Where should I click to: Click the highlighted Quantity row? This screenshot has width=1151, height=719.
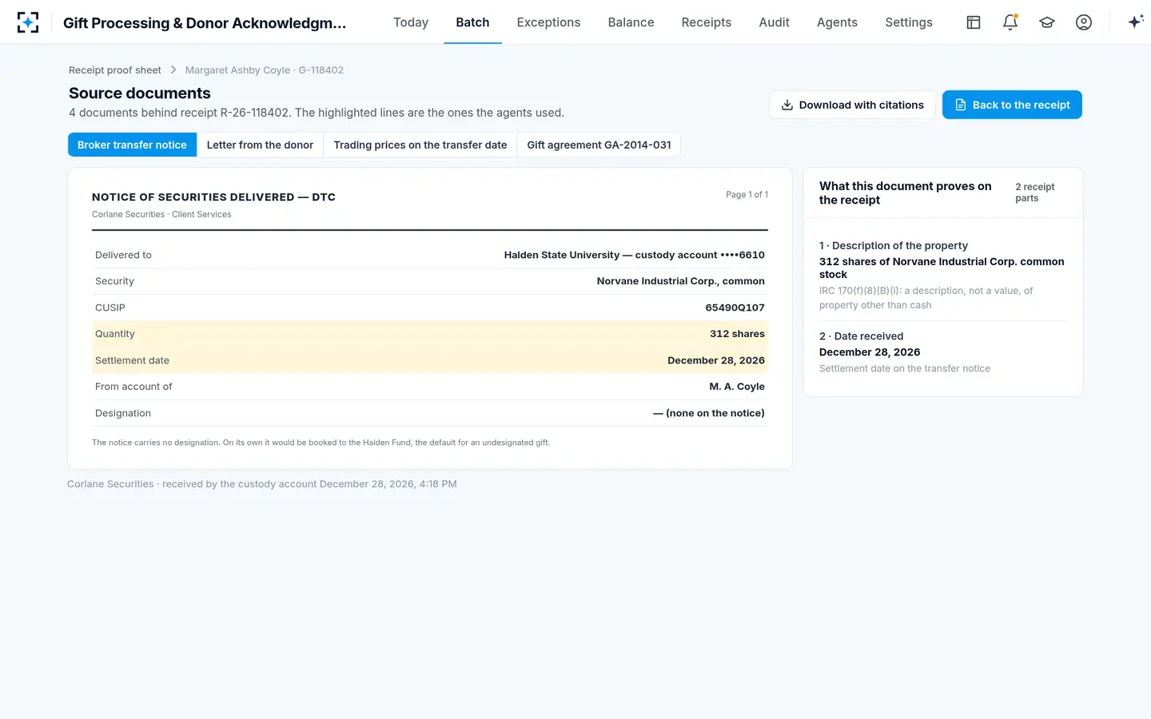[x=430, y=334]
